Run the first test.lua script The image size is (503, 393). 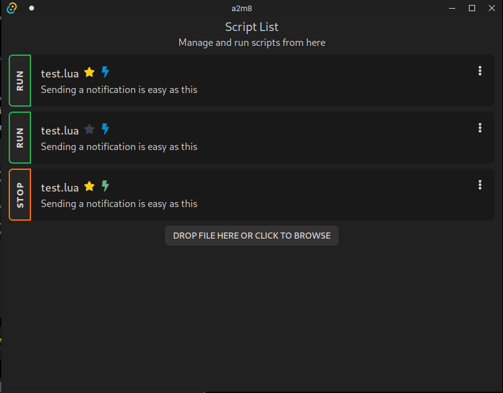[x=20, y=81]
